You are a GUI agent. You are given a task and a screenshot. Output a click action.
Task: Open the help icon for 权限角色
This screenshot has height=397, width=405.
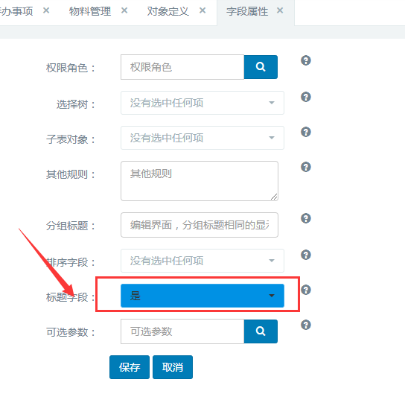click(x=306, y=60)
